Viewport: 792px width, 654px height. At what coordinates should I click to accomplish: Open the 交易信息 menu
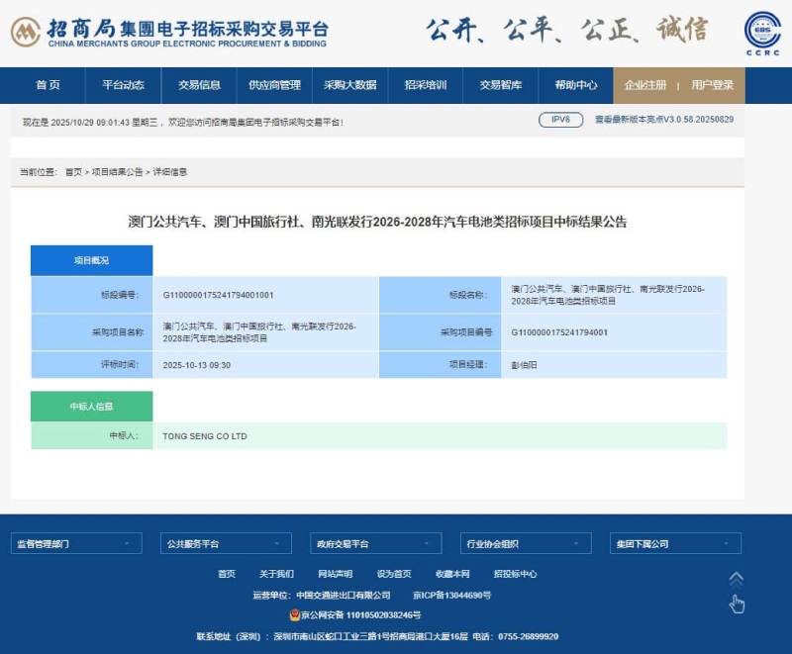tap(199, 85)
